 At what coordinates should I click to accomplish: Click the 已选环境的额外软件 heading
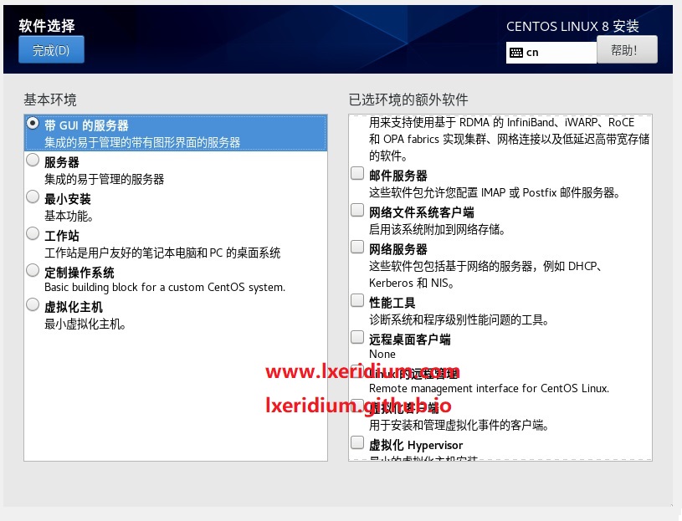(408, 100)
